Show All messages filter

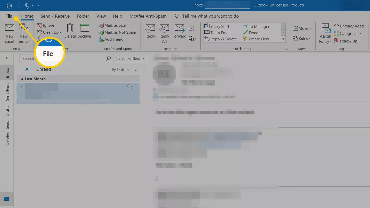(28, 69)
